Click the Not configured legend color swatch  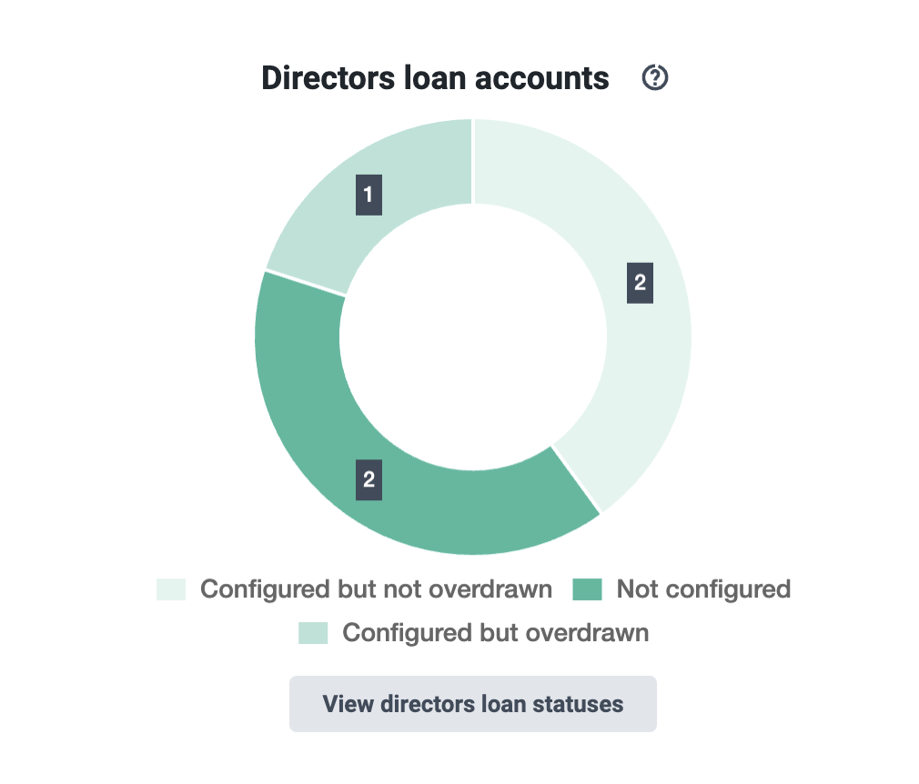click(x=587, y=589)
